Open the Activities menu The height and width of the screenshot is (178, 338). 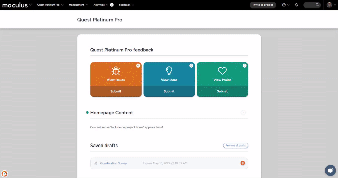[101, 5]
